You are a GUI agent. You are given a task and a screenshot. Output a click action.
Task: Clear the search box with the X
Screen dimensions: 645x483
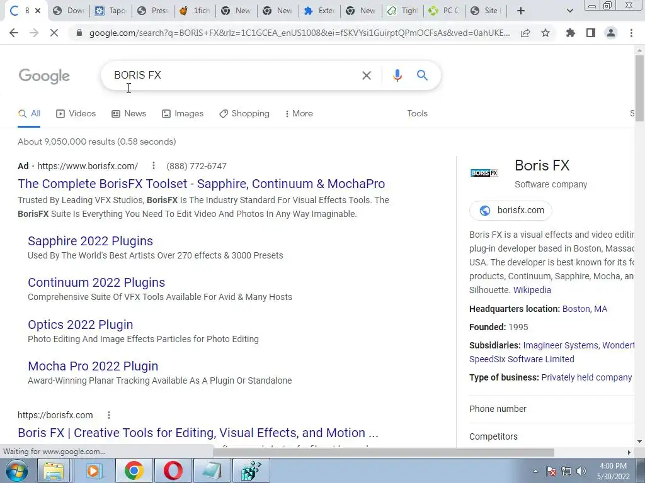[x=367, y=75]
